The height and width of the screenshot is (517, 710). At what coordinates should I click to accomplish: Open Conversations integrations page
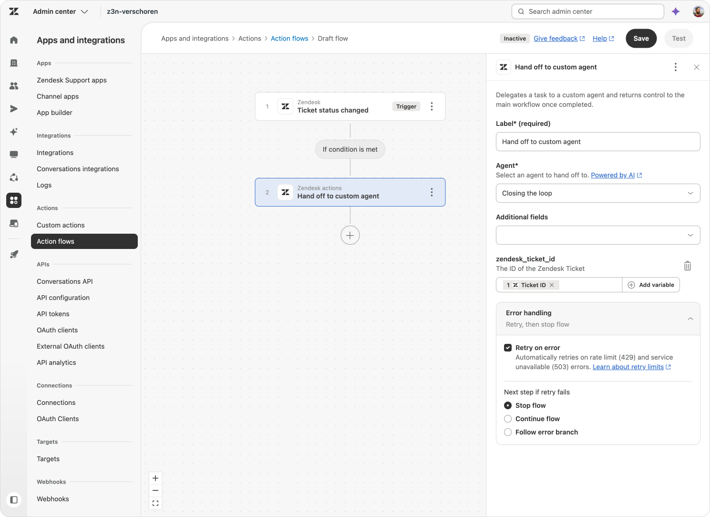click(x=78, y=169)
